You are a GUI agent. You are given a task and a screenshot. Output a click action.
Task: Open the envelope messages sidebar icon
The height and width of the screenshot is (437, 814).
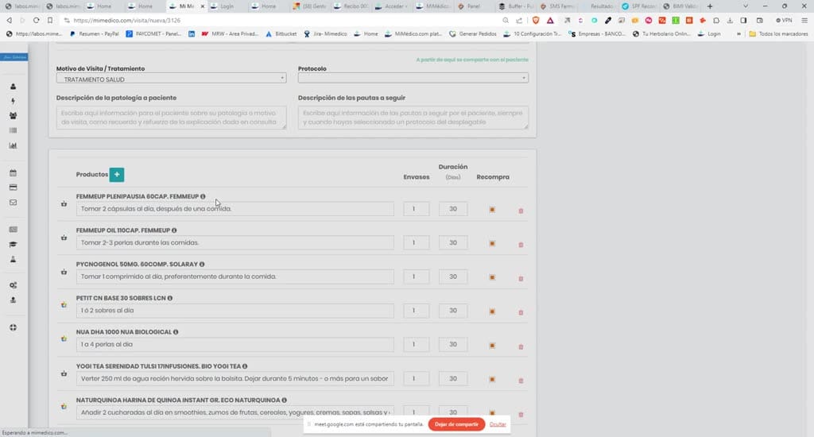[13, 203]
